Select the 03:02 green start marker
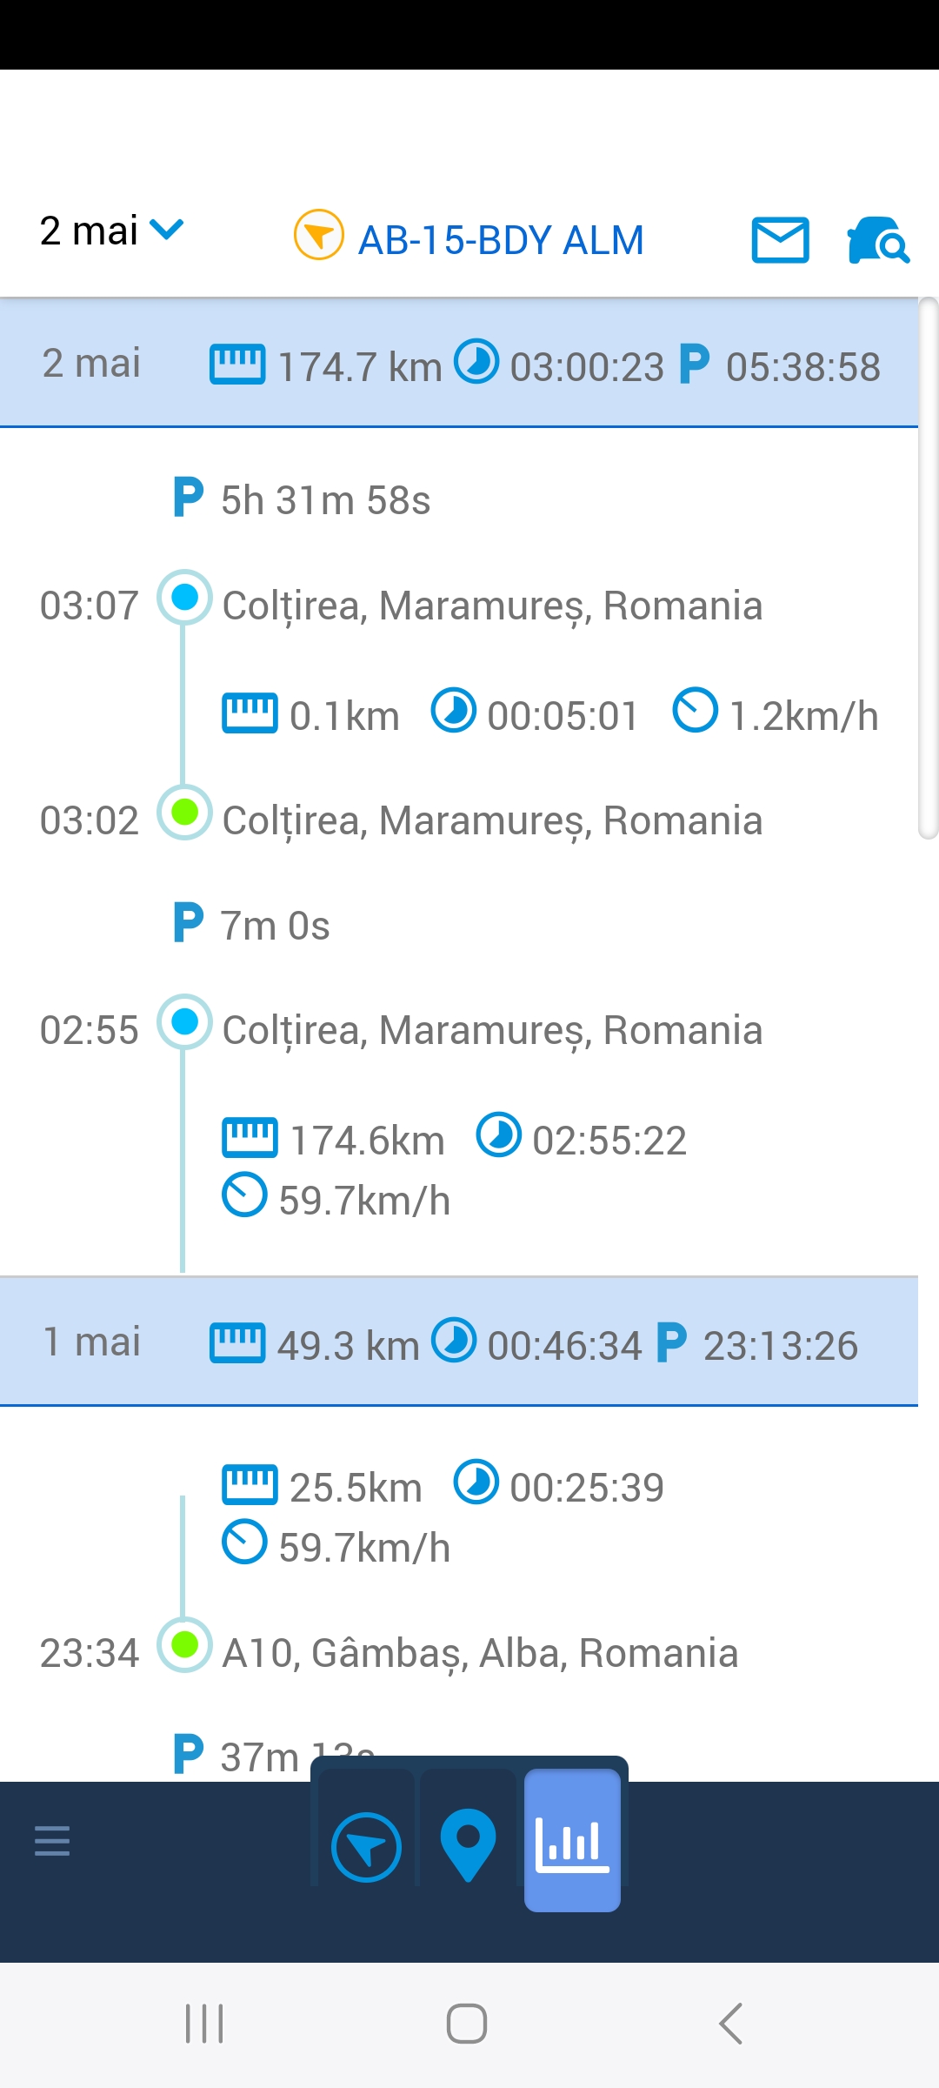This screenshot has height=2088, width=939. tap(184, 813)
